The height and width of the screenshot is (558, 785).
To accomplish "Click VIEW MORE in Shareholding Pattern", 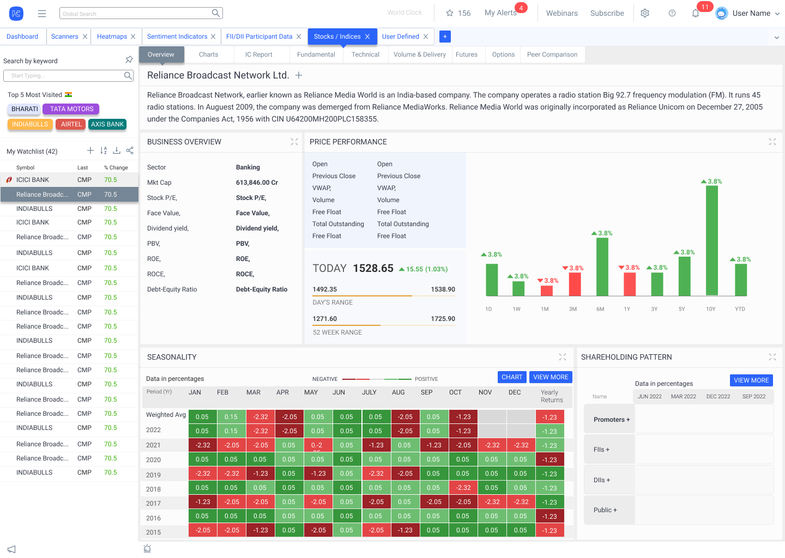I will (x=751, y=380).
